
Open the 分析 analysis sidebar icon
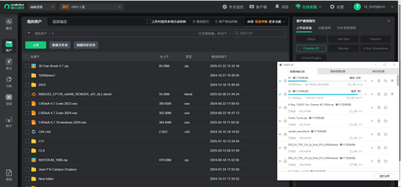9,82
